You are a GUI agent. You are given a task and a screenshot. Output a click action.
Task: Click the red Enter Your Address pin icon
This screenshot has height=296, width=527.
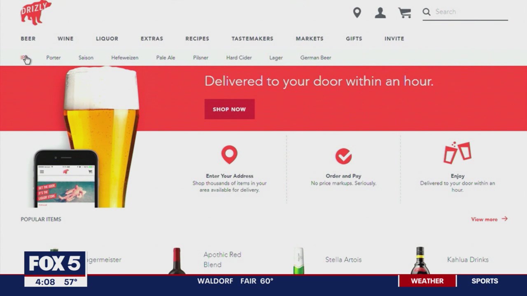[x=229, y=155]
